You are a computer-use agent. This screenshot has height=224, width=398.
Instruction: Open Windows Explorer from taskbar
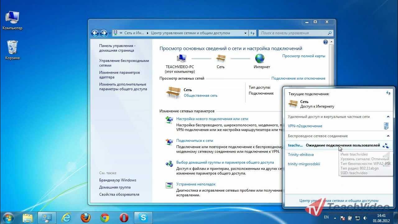28,217
